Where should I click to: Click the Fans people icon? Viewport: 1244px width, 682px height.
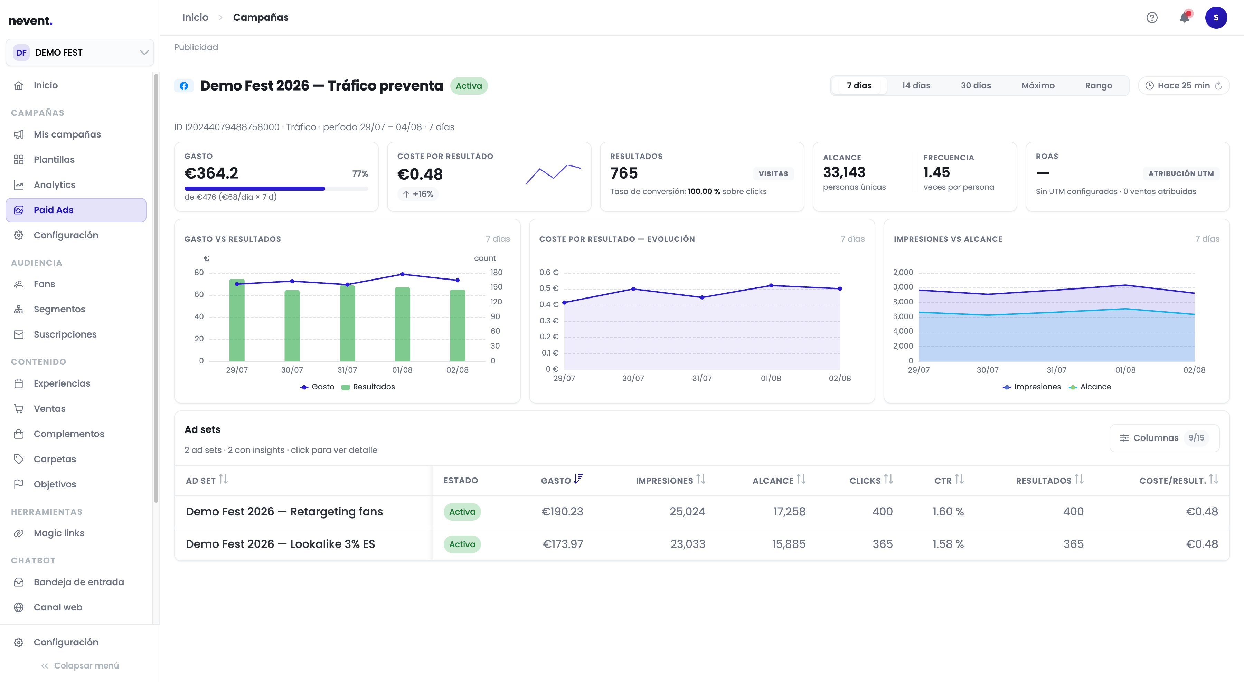[19, 284]
